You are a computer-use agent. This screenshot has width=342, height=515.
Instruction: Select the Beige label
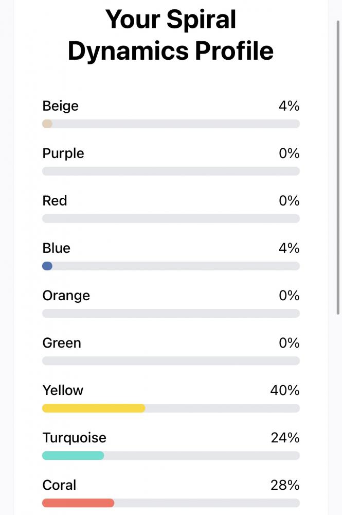pyautogui.click(x=60, y=107)
